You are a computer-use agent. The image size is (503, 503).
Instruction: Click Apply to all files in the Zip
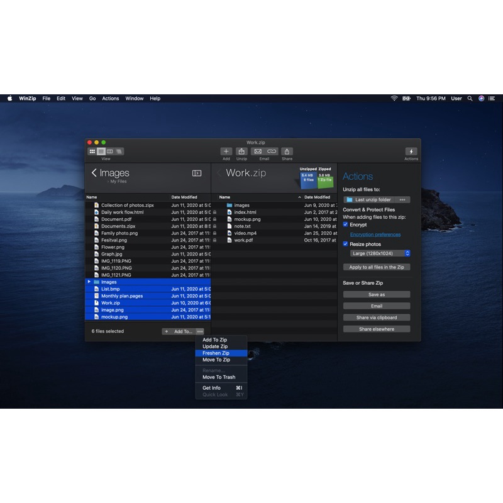click(x=376, y=267)
